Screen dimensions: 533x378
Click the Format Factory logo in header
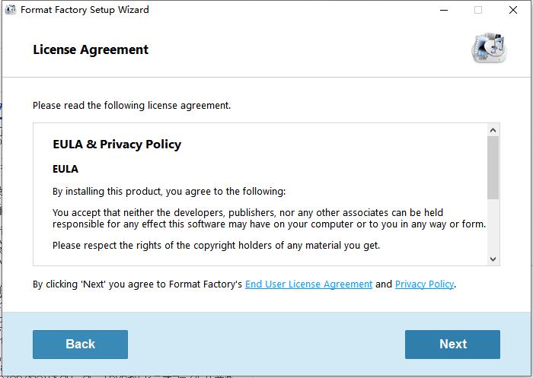tap(487, 48)
